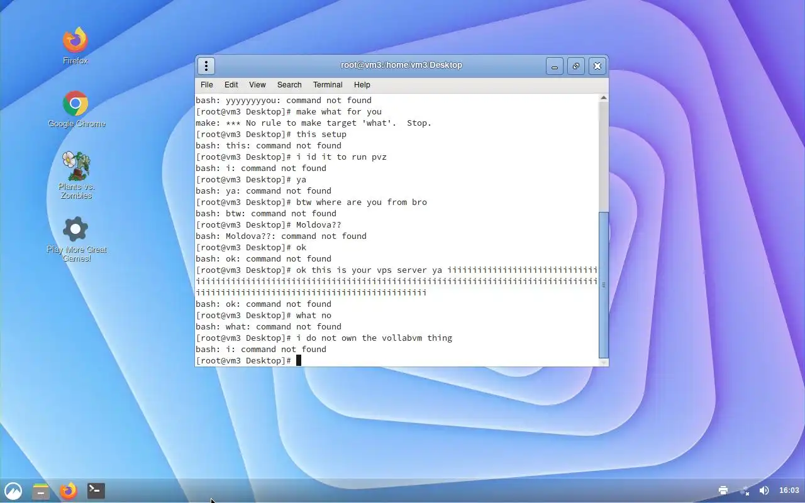Open the taskbar start menu logo
Viewport: 805px width, 503px height.
tap(13, 490)
